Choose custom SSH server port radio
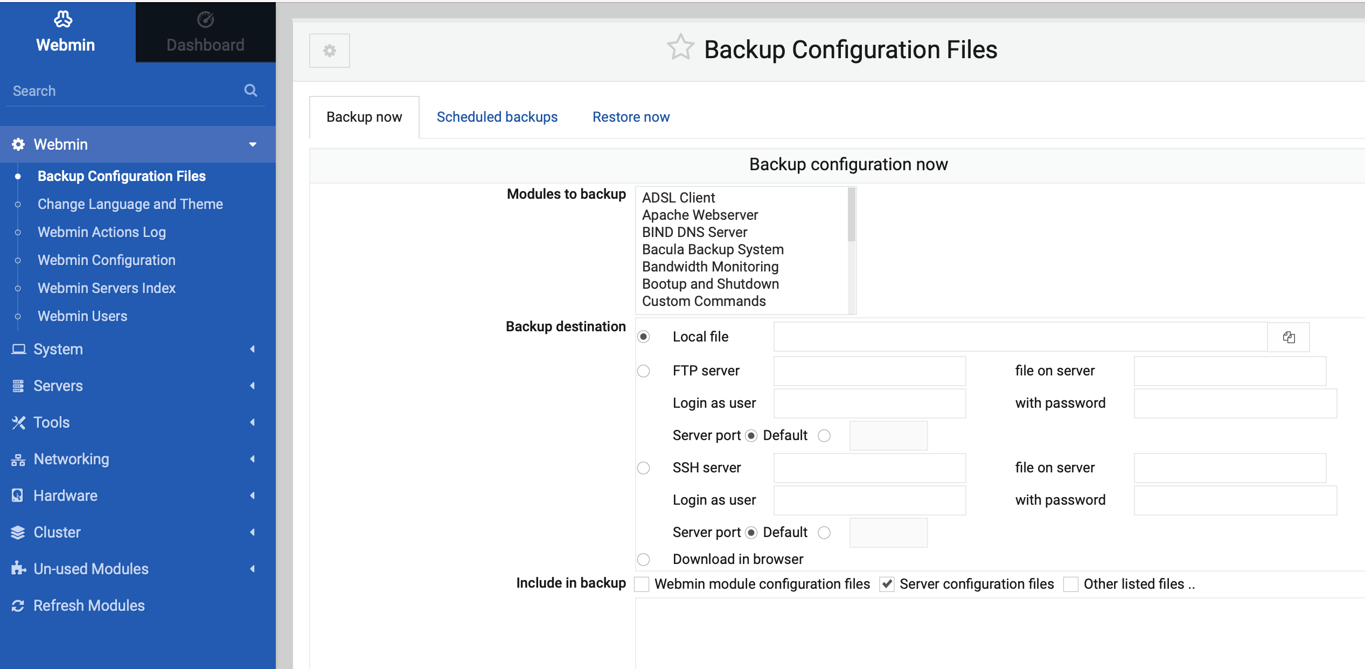The height and width of the screenshot is (669, 1365). click(824, 533)
